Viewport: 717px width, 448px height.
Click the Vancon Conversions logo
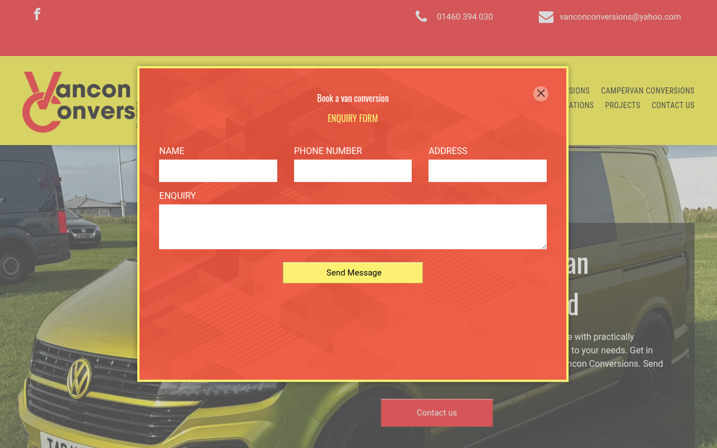(78, 102)
